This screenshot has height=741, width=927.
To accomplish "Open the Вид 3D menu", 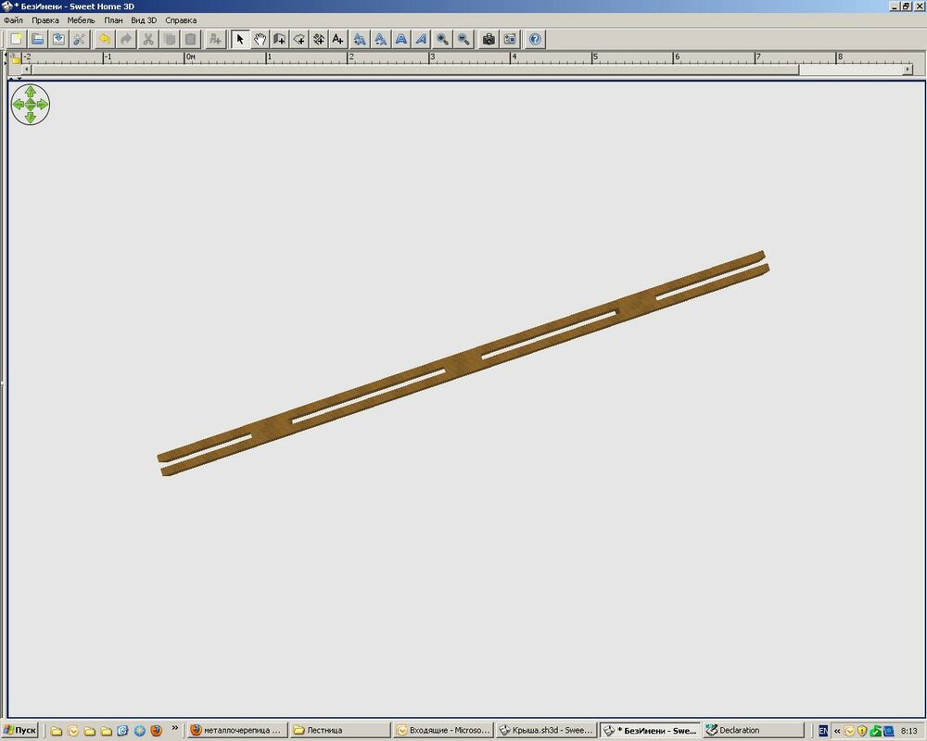I will pos(144,19).
